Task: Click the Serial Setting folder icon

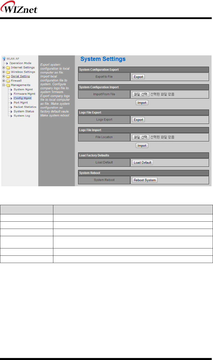Action: [x=8, y=76]
